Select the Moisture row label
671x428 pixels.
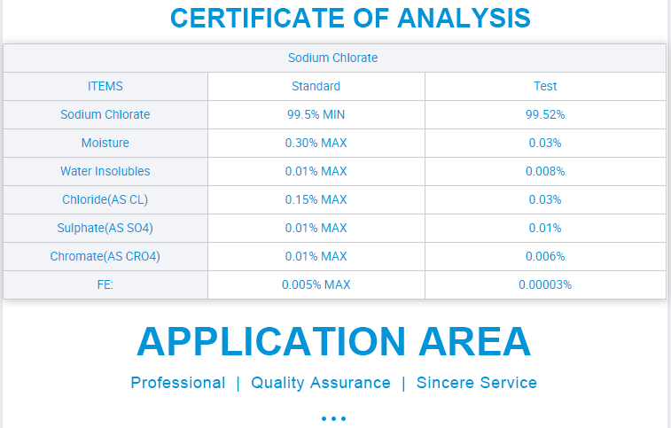[x=105, y=143]
